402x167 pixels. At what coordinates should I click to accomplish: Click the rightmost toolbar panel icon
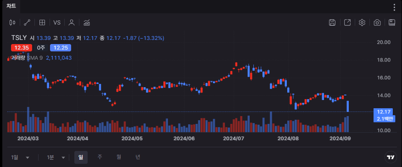click(392, 22)
